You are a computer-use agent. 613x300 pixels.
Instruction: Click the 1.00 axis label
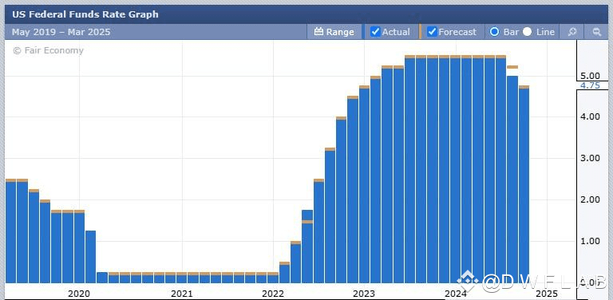590,241
